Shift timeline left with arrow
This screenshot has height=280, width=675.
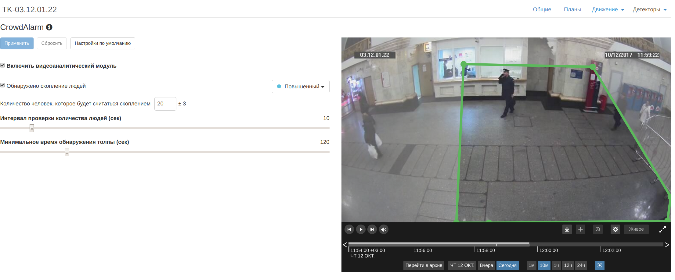[x=345, y=245]
